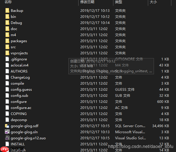Select the COPYING file name
Screen dimensions: 176x152
19,114
